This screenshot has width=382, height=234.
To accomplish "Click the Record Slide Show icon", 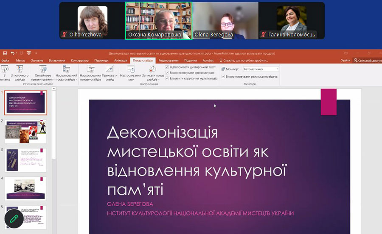I will [x=153, y=69].
